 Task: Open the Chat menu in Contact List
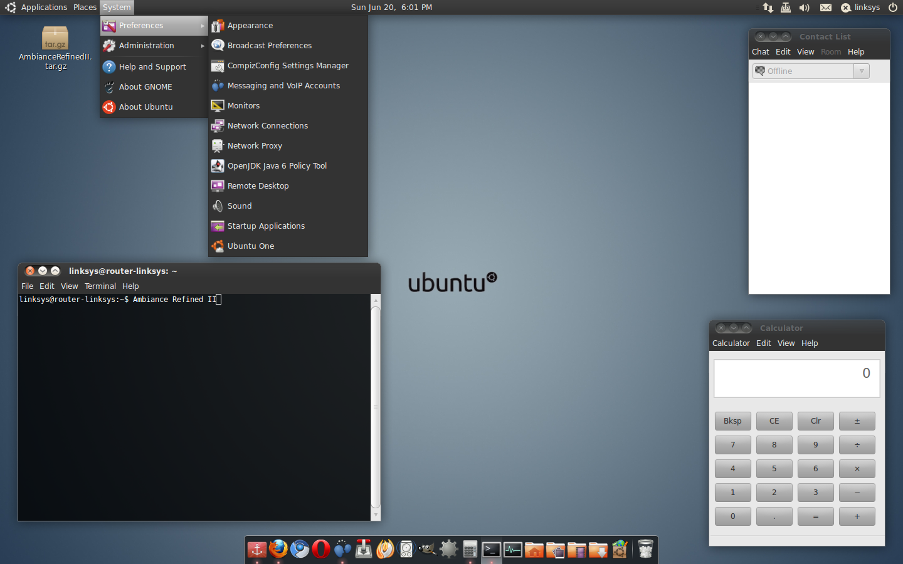(x=761, y=52)
